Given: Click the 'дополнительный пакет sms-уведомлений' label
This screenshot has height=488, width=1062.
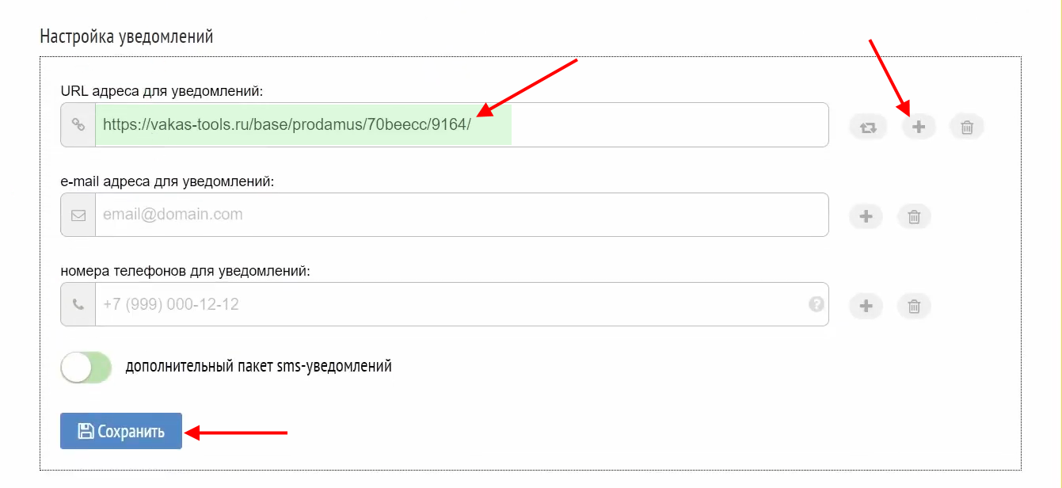Looking at the screenshot, I should tap(259, 367).
